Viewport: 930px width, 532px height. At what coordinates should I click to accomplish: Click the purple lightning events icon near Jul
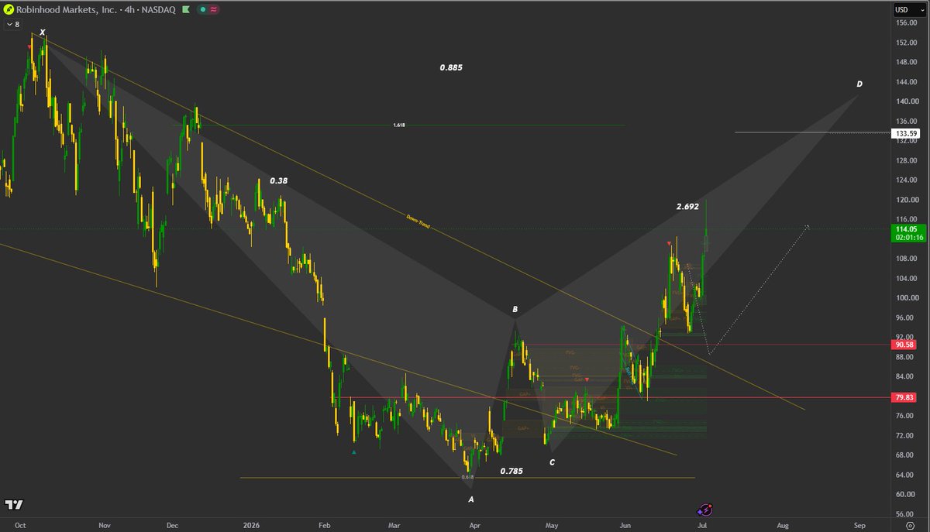pos(705,509)
